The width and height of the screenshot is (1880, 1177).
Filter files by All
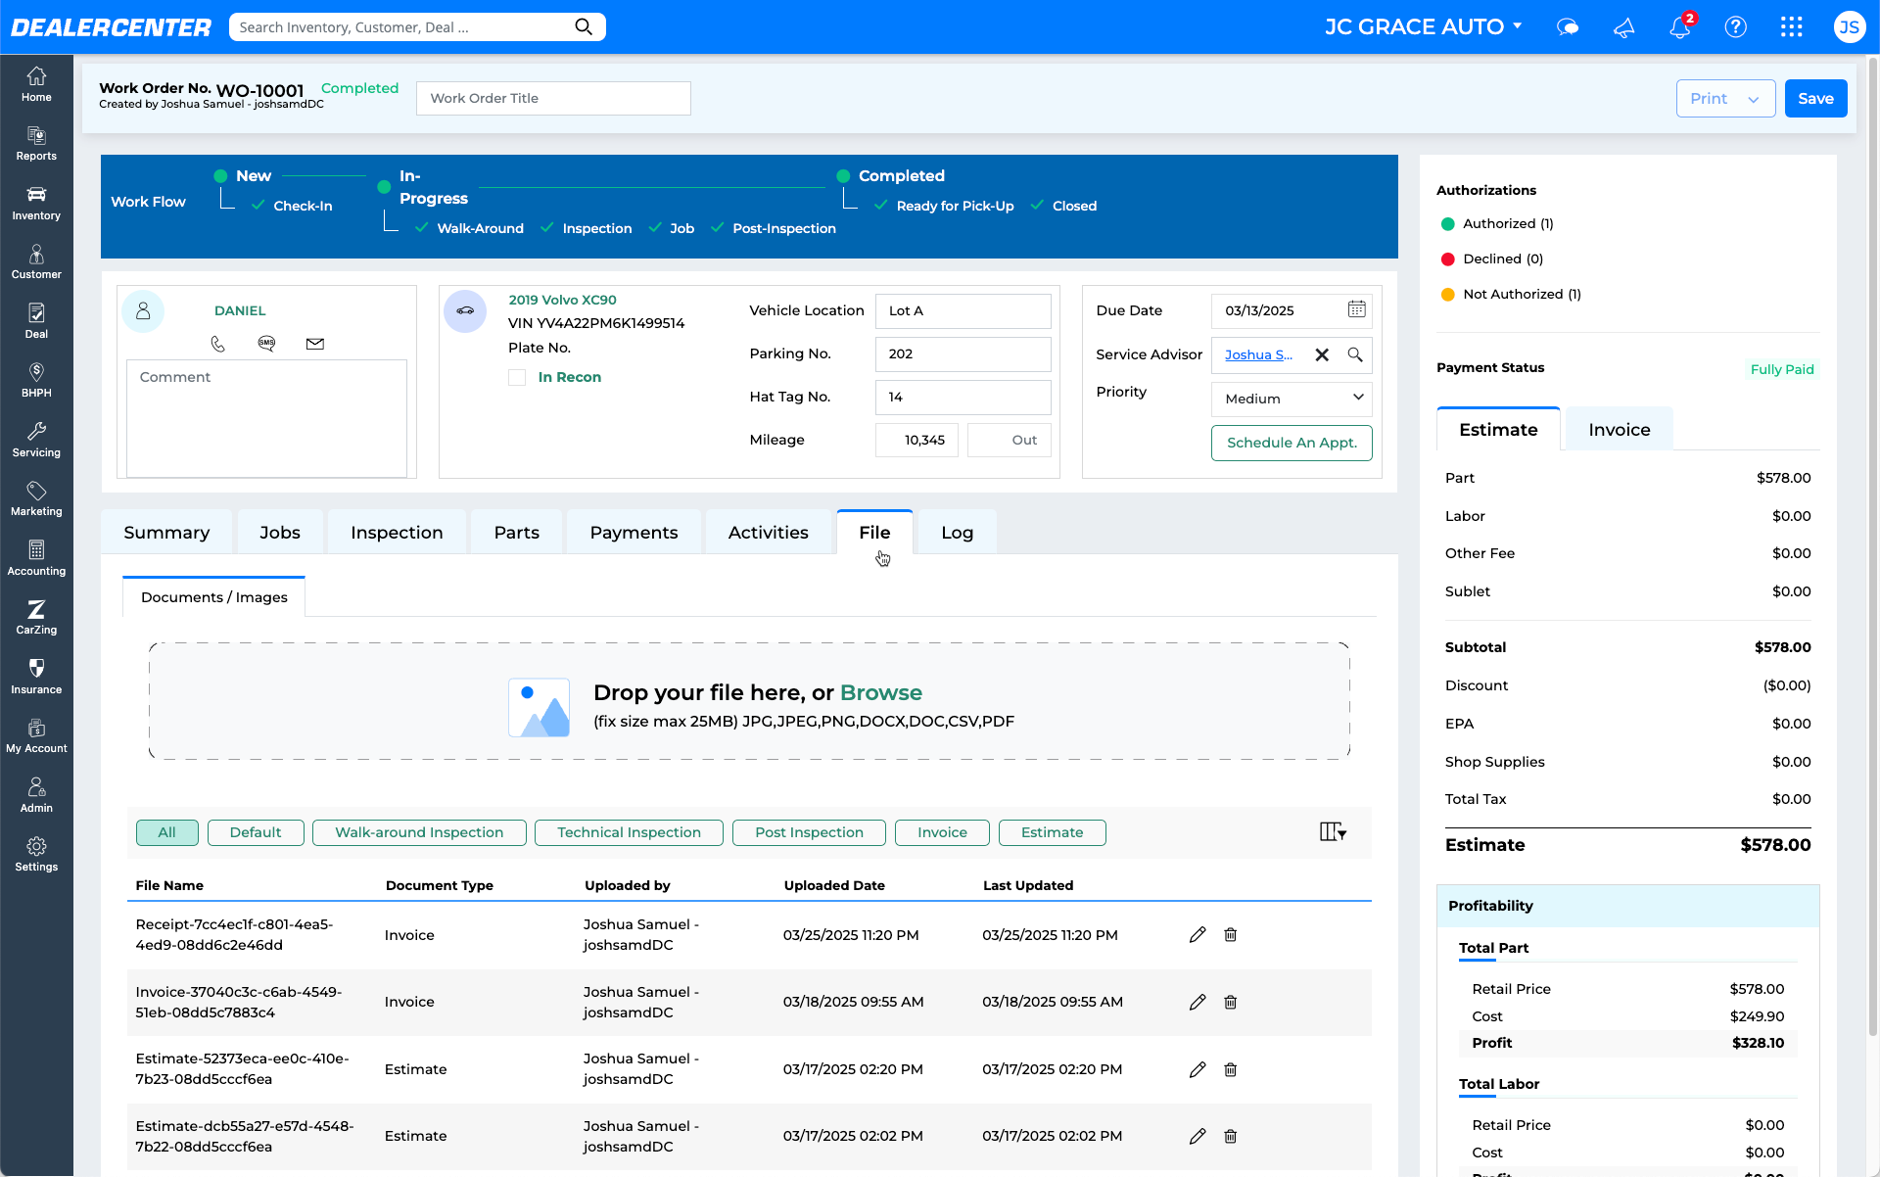click(x=167, y=832)
